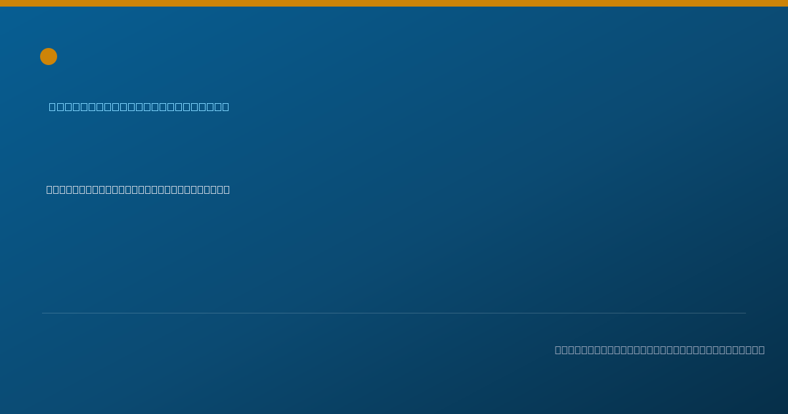This screenshot has height=414, width=788.
Task: Select the orange bar along the top edge
Action: point(394,3)
